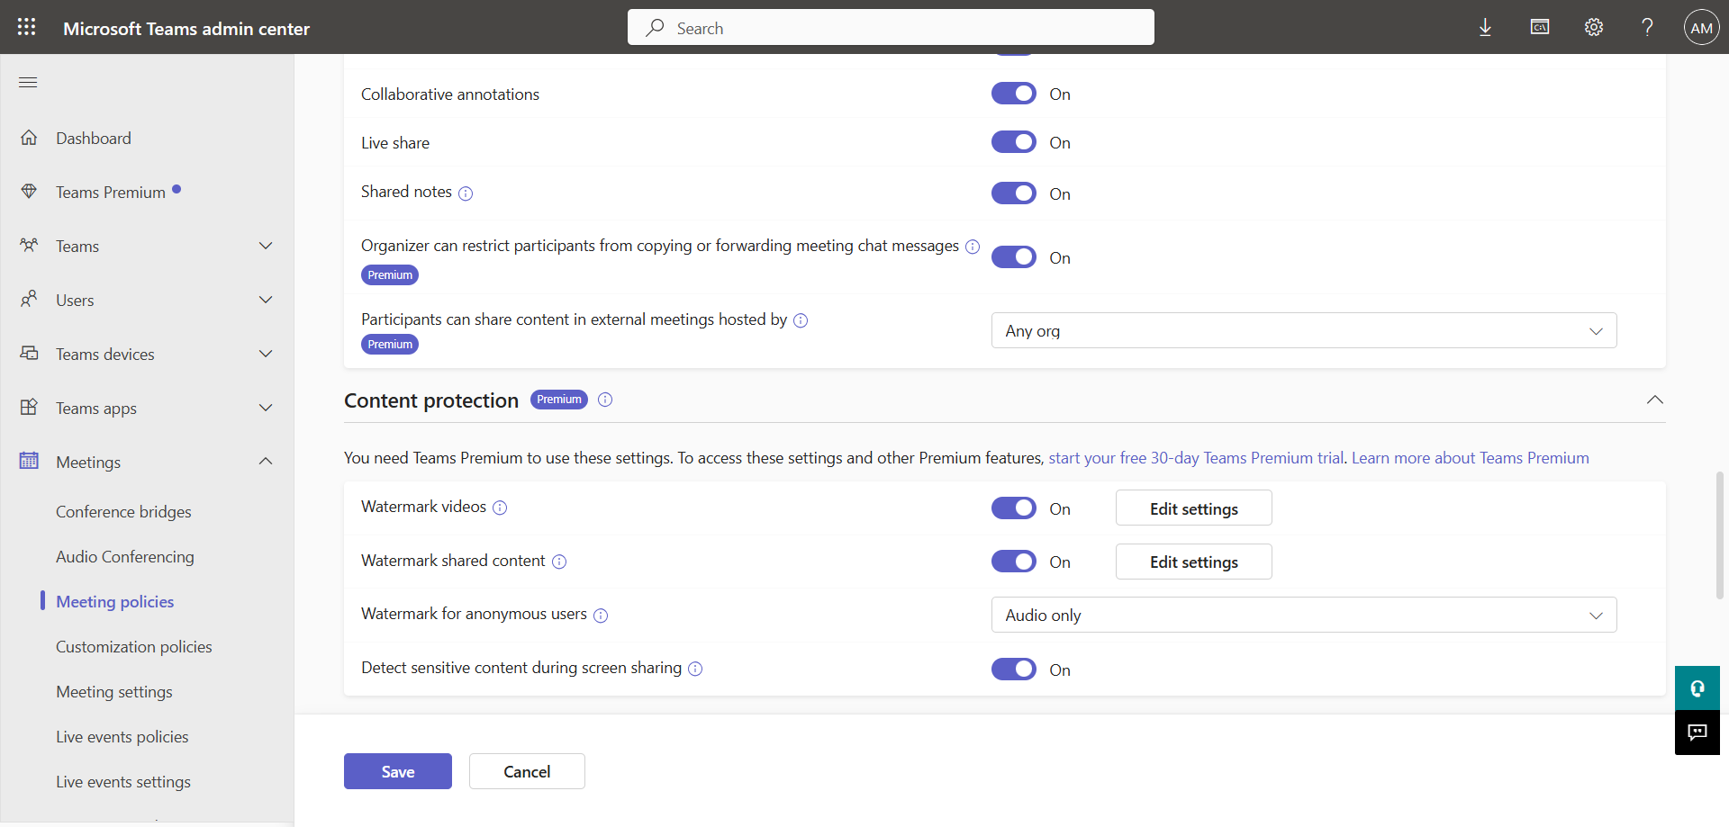This screenshot has width=1729, height=827.
Task: Open Meeting settings in sidebar
Action: (x=114, y=692)
